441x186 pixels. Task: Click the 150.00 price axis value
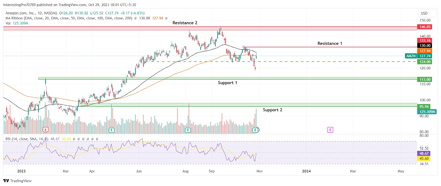pos(425,20)
